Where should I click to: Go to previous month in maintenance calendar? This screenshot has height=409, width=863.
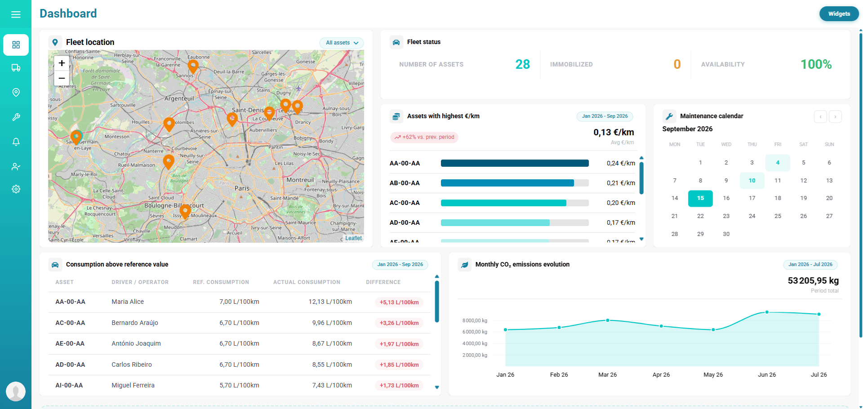click(x=820, y=117)
